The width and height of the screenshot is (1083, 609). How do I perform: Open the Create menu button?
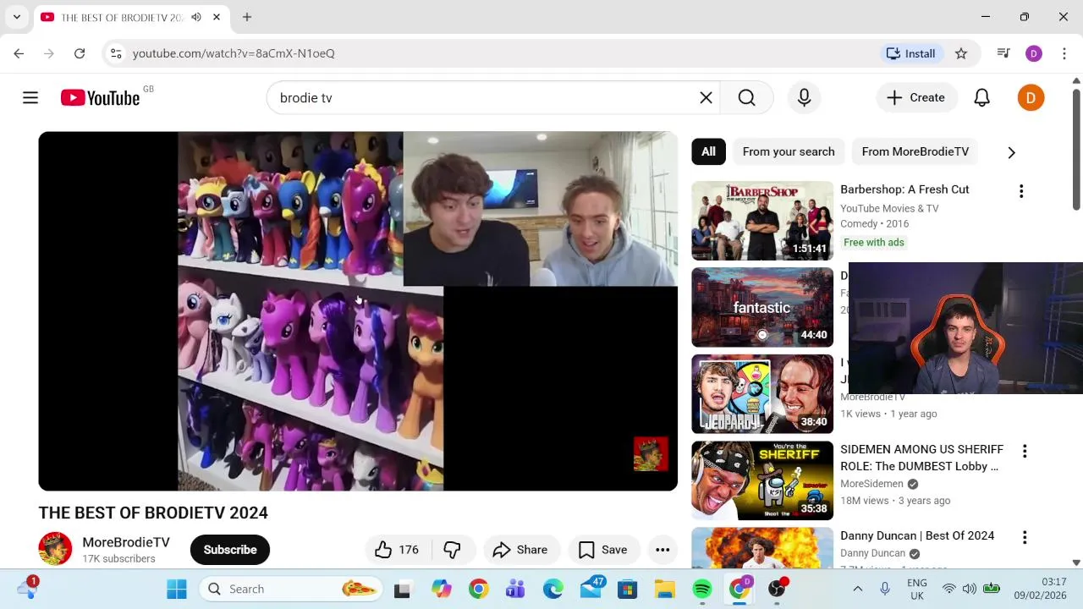coord(916,98)
